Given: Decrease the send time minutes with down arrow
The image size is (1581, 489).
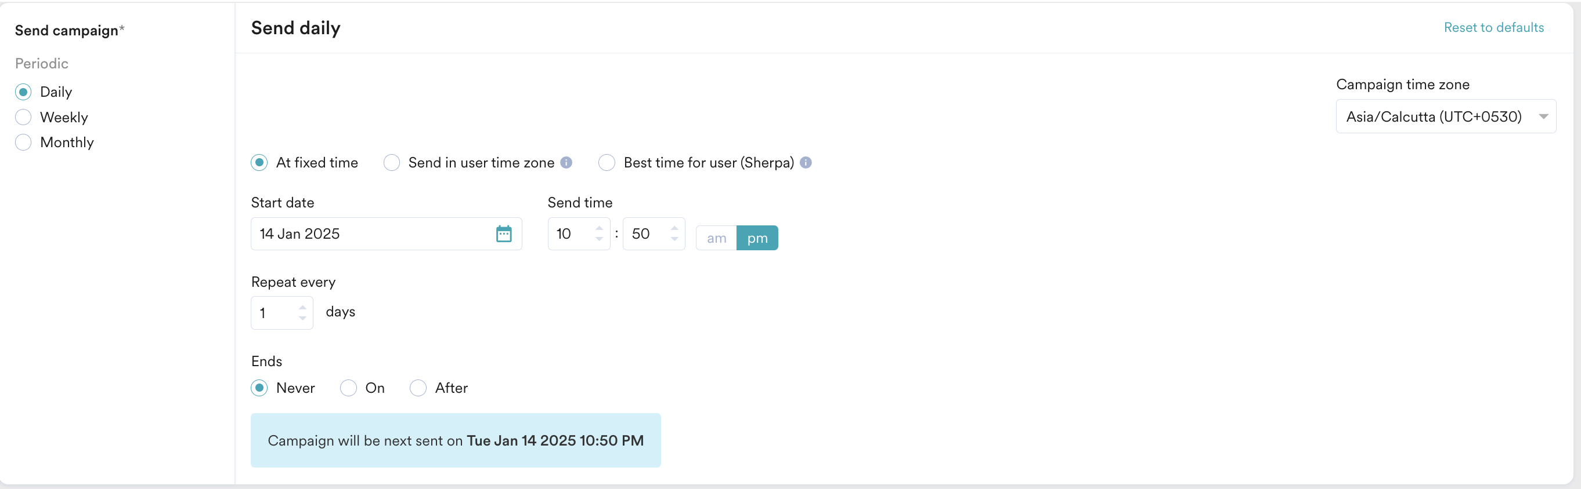Looking at the screenshot, I should tap(674, 239).
